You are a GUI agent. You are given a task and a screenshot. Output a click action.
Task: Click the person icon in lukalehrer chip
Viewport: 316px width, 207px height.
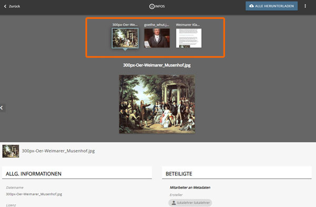coord(173,203)
